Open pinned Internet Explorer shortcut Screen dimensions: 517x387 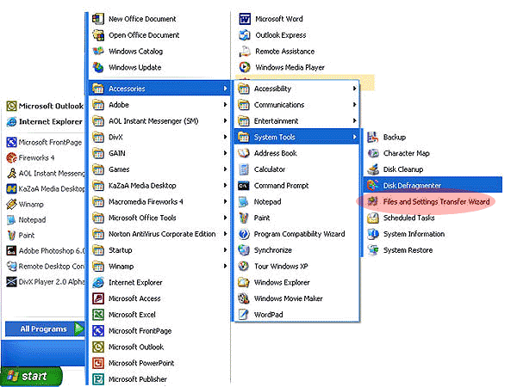click(45, 121)
